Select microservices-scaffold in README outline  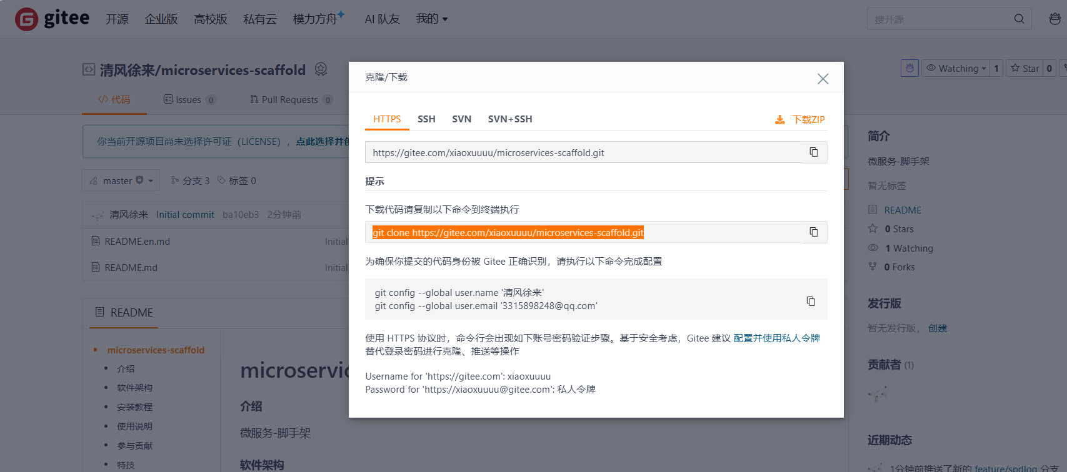click(156, 350)
